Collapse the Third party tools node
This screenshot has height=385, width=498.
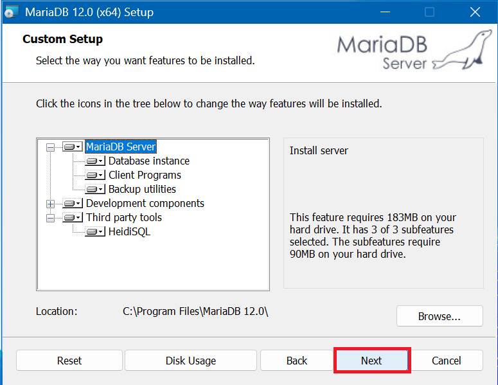click(51, 218)
